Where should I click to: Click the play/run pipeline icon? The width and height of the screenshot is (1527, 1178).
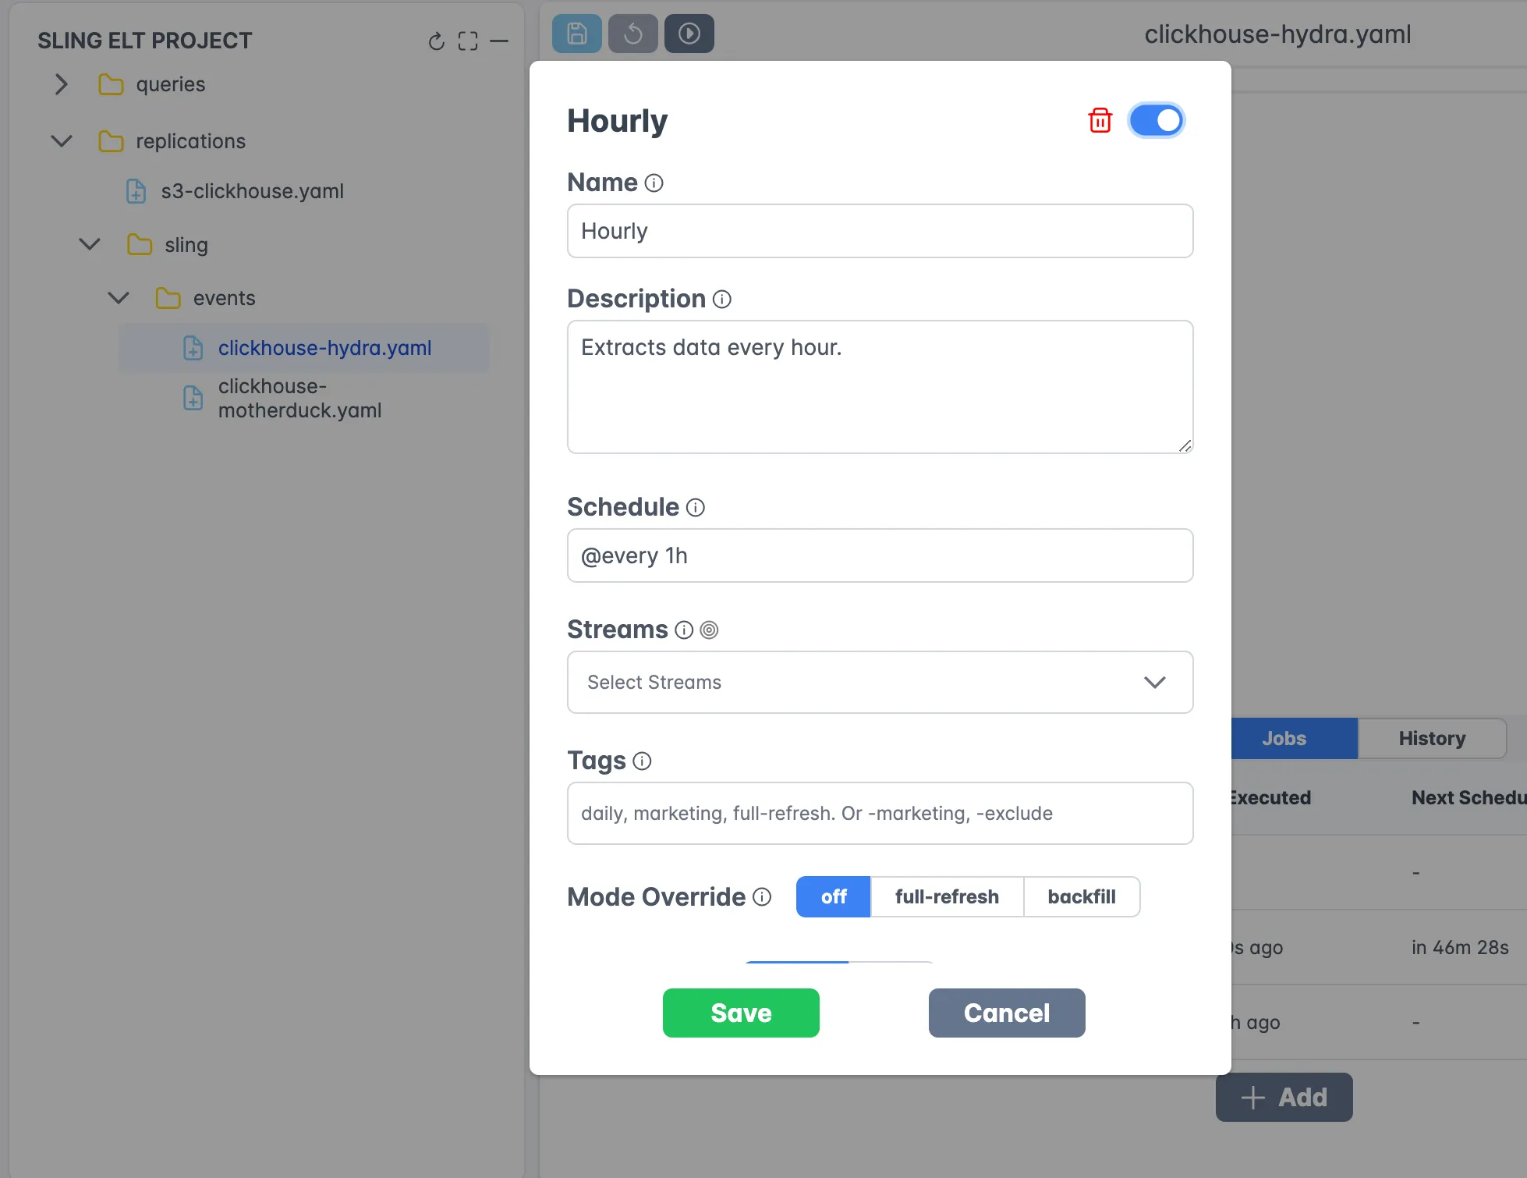[689, 34]
